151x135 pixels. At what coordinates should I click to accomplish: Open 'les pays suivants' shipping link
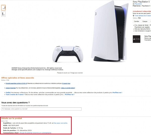(61, 123)
